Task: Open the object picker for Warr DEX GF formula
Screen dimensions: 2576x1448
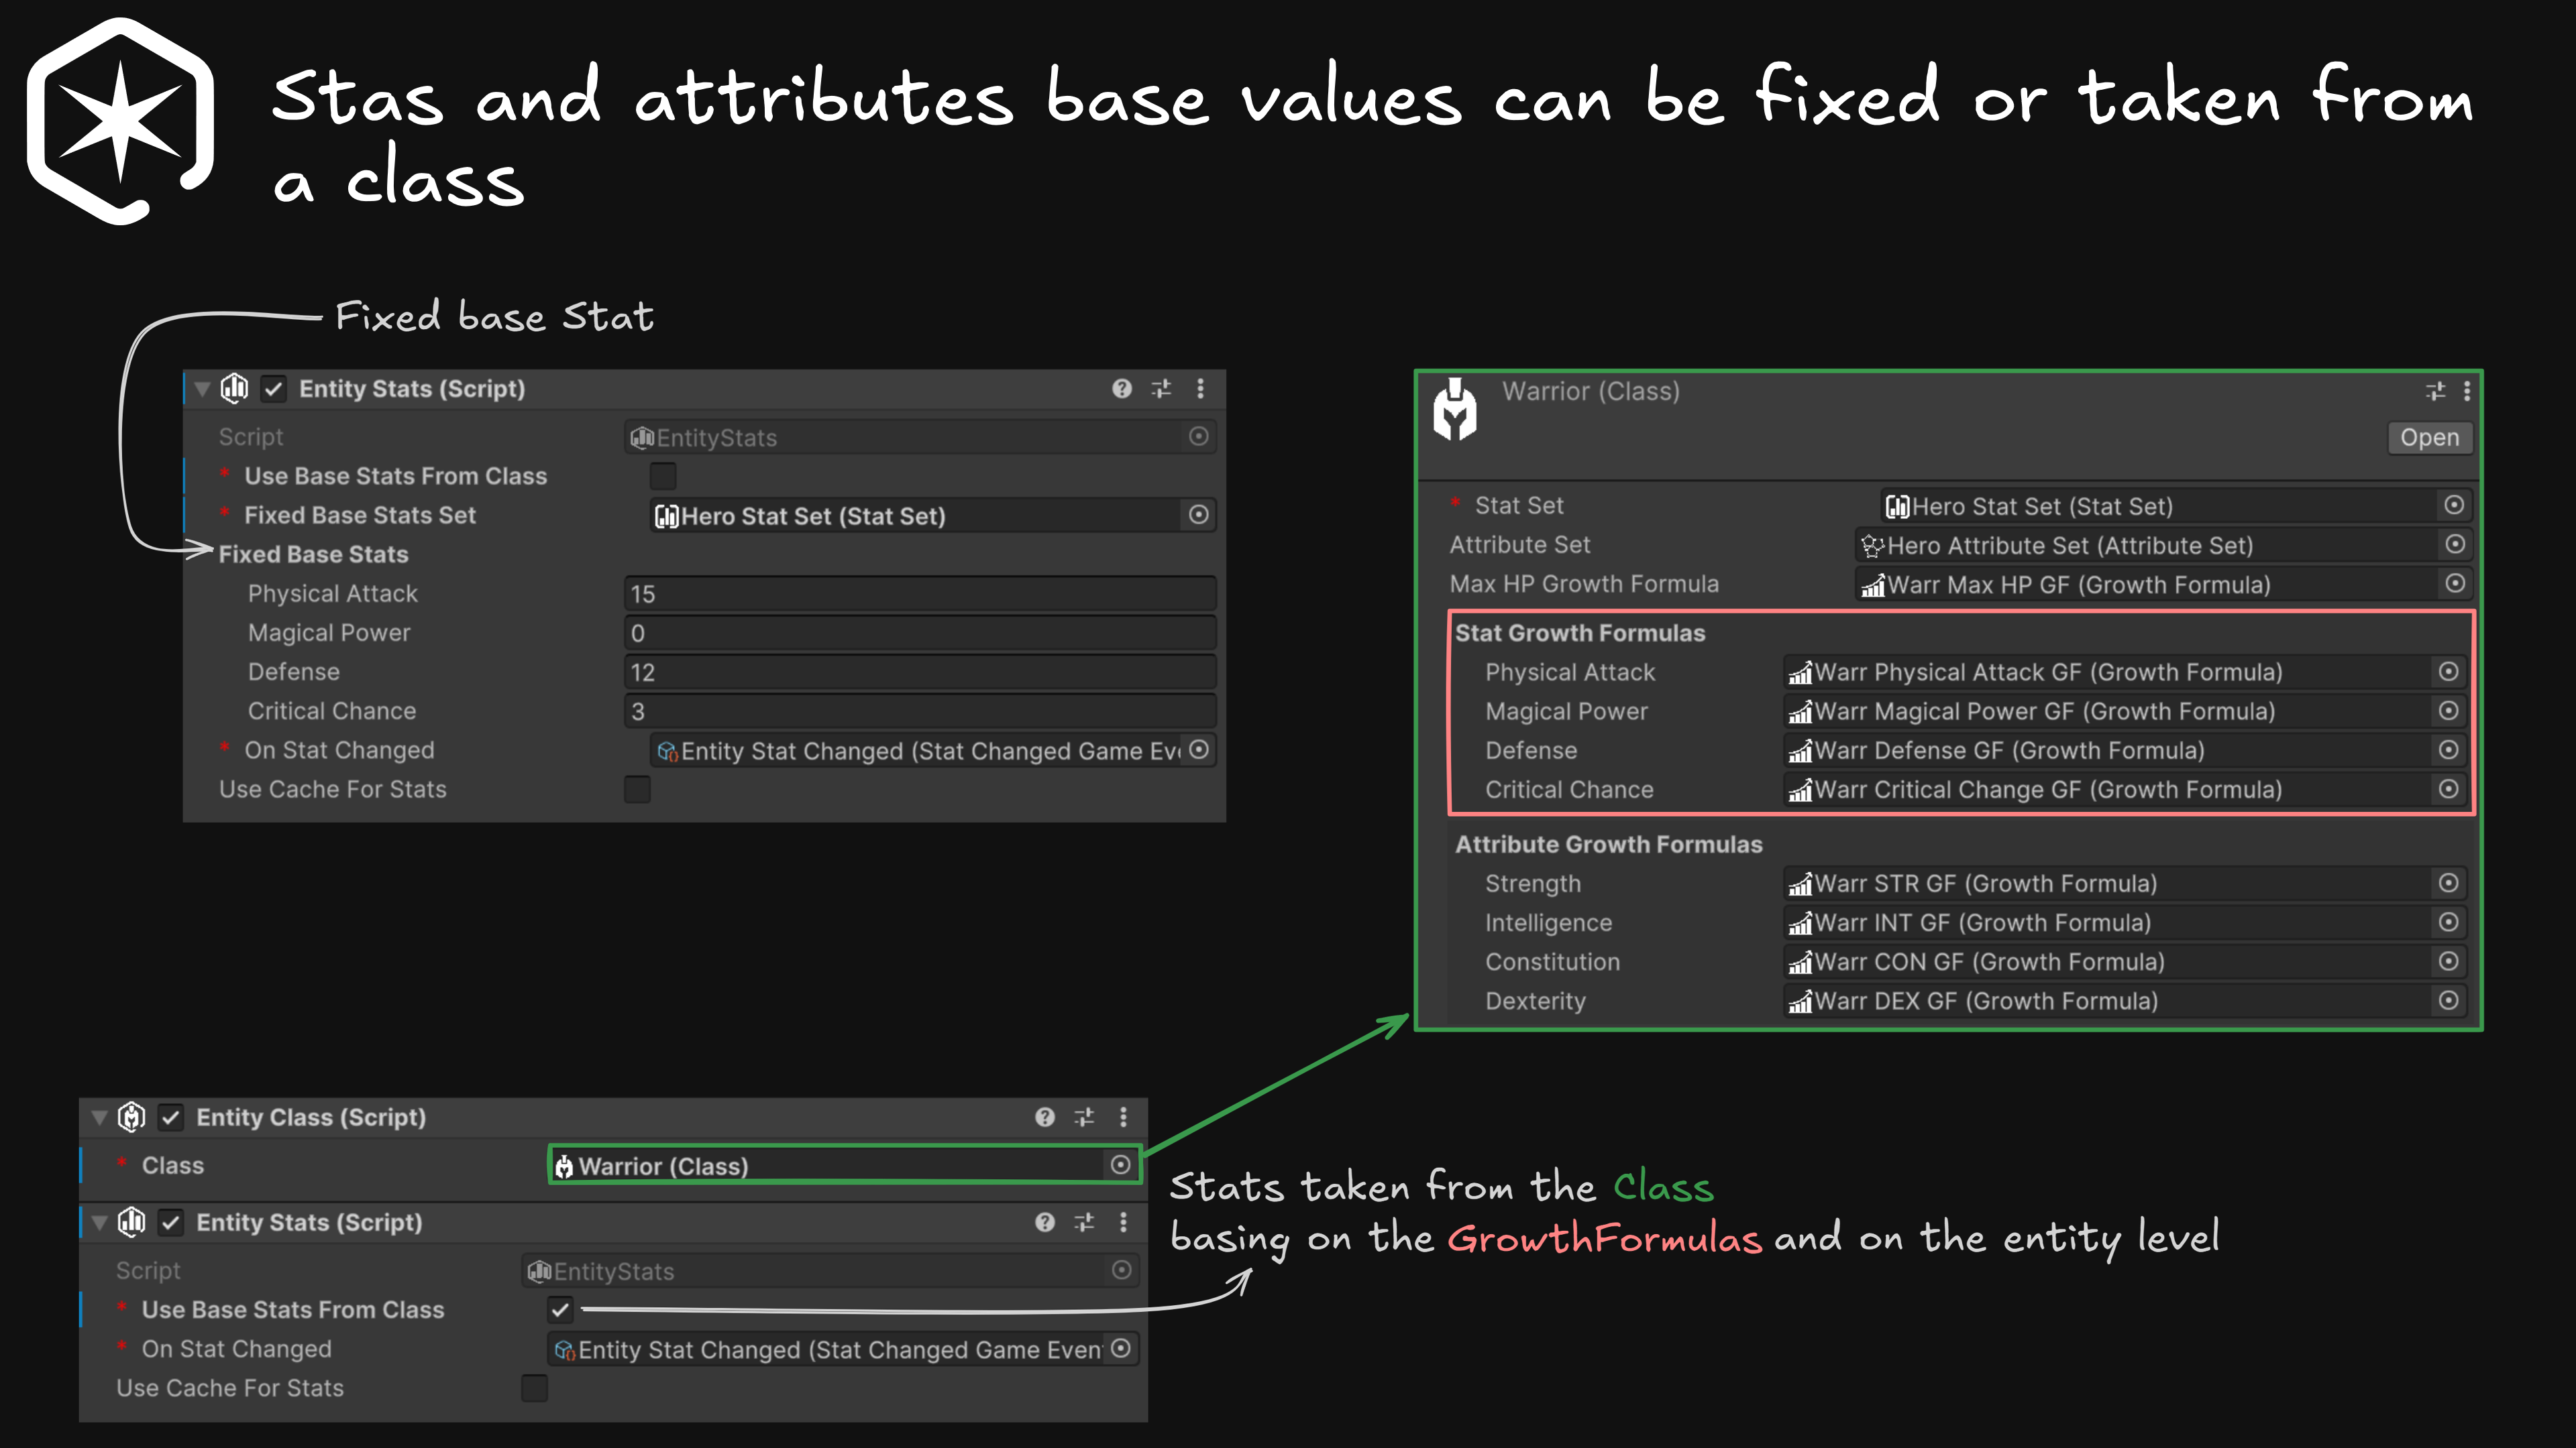Action: coord(2448,1000)
